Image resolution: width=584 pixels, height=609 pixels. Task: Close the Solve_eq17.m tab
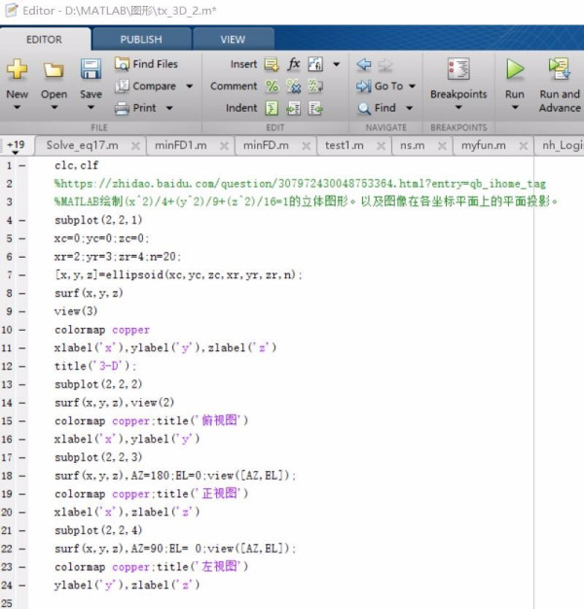[x=135, y=146]
